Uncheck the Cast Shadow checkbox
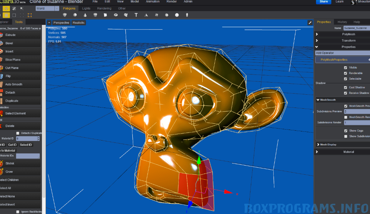370x214 pixels. (x=345, y=87)
